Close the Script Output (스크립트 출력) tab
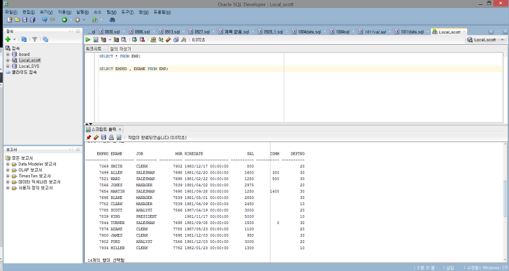This screenshot has height=271, width=509. click(x=120, y=130)
